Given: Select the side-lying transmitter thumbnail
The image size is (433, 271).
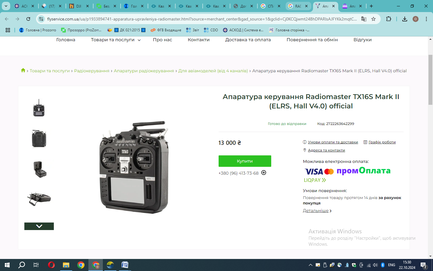Looking at the screenshot, I should coord(39,199).
